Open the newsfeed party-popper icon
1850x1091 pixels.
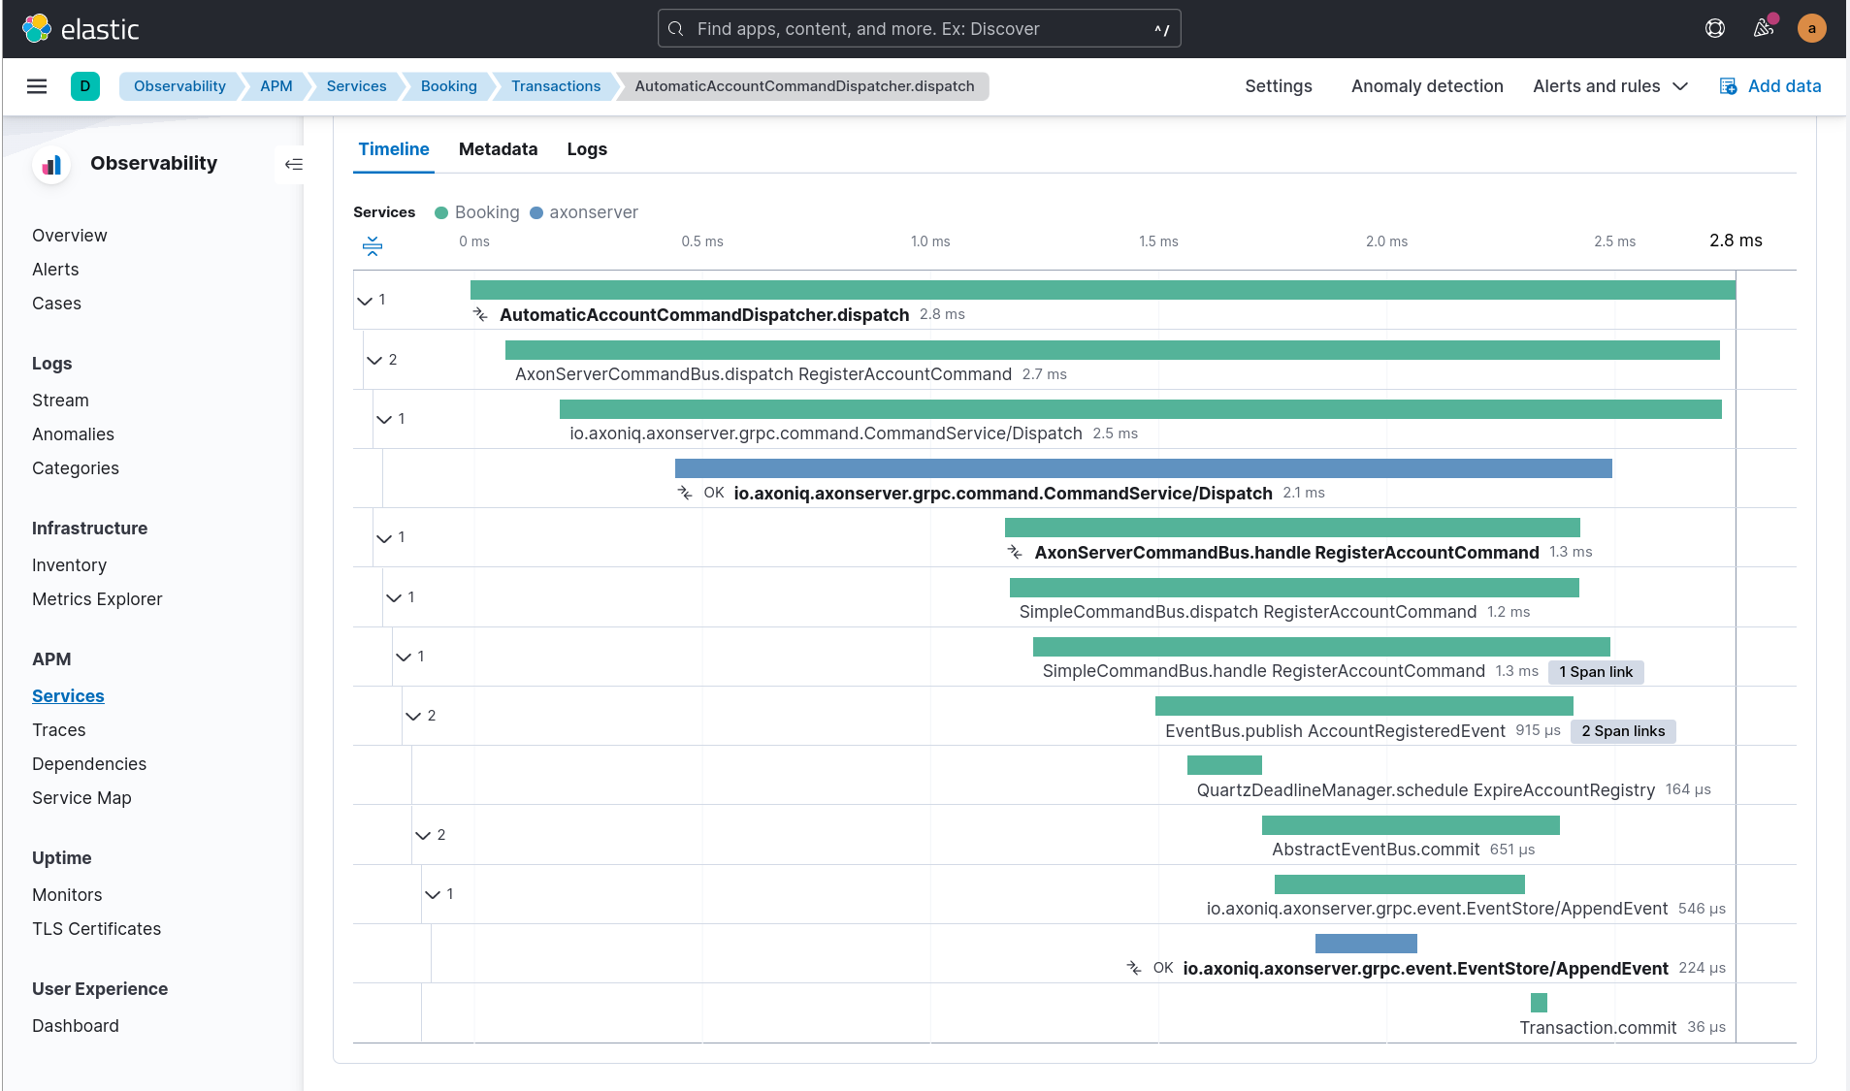pyautogui.click(x=1764, y=28)
